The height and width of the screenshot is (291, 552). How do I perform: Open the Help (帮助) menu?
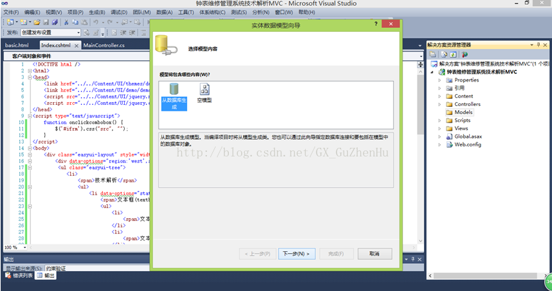307,13
